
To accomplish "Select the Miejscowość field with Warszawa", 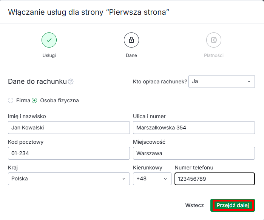I will pos(194,153).
